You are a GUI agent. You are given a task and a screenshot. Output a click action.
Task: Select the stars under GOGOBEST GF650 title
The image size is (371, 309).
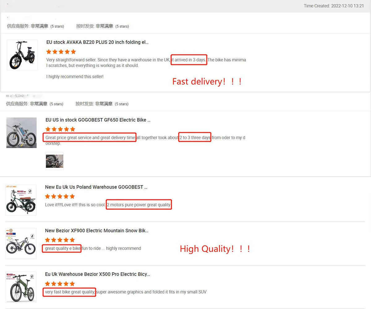point(60,129)
